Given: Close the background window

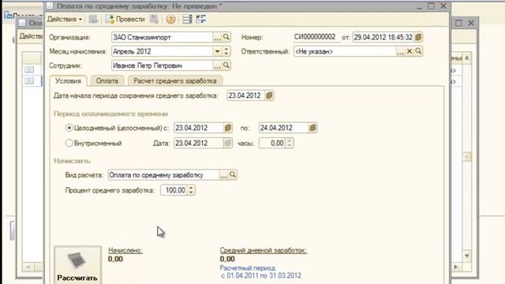Looking at the screenshot, I should (x=471, y=23).
